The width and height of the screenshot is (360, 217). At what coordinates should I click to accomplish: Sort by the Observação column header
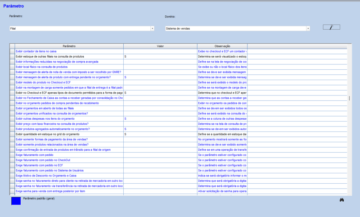click(222, 46)
